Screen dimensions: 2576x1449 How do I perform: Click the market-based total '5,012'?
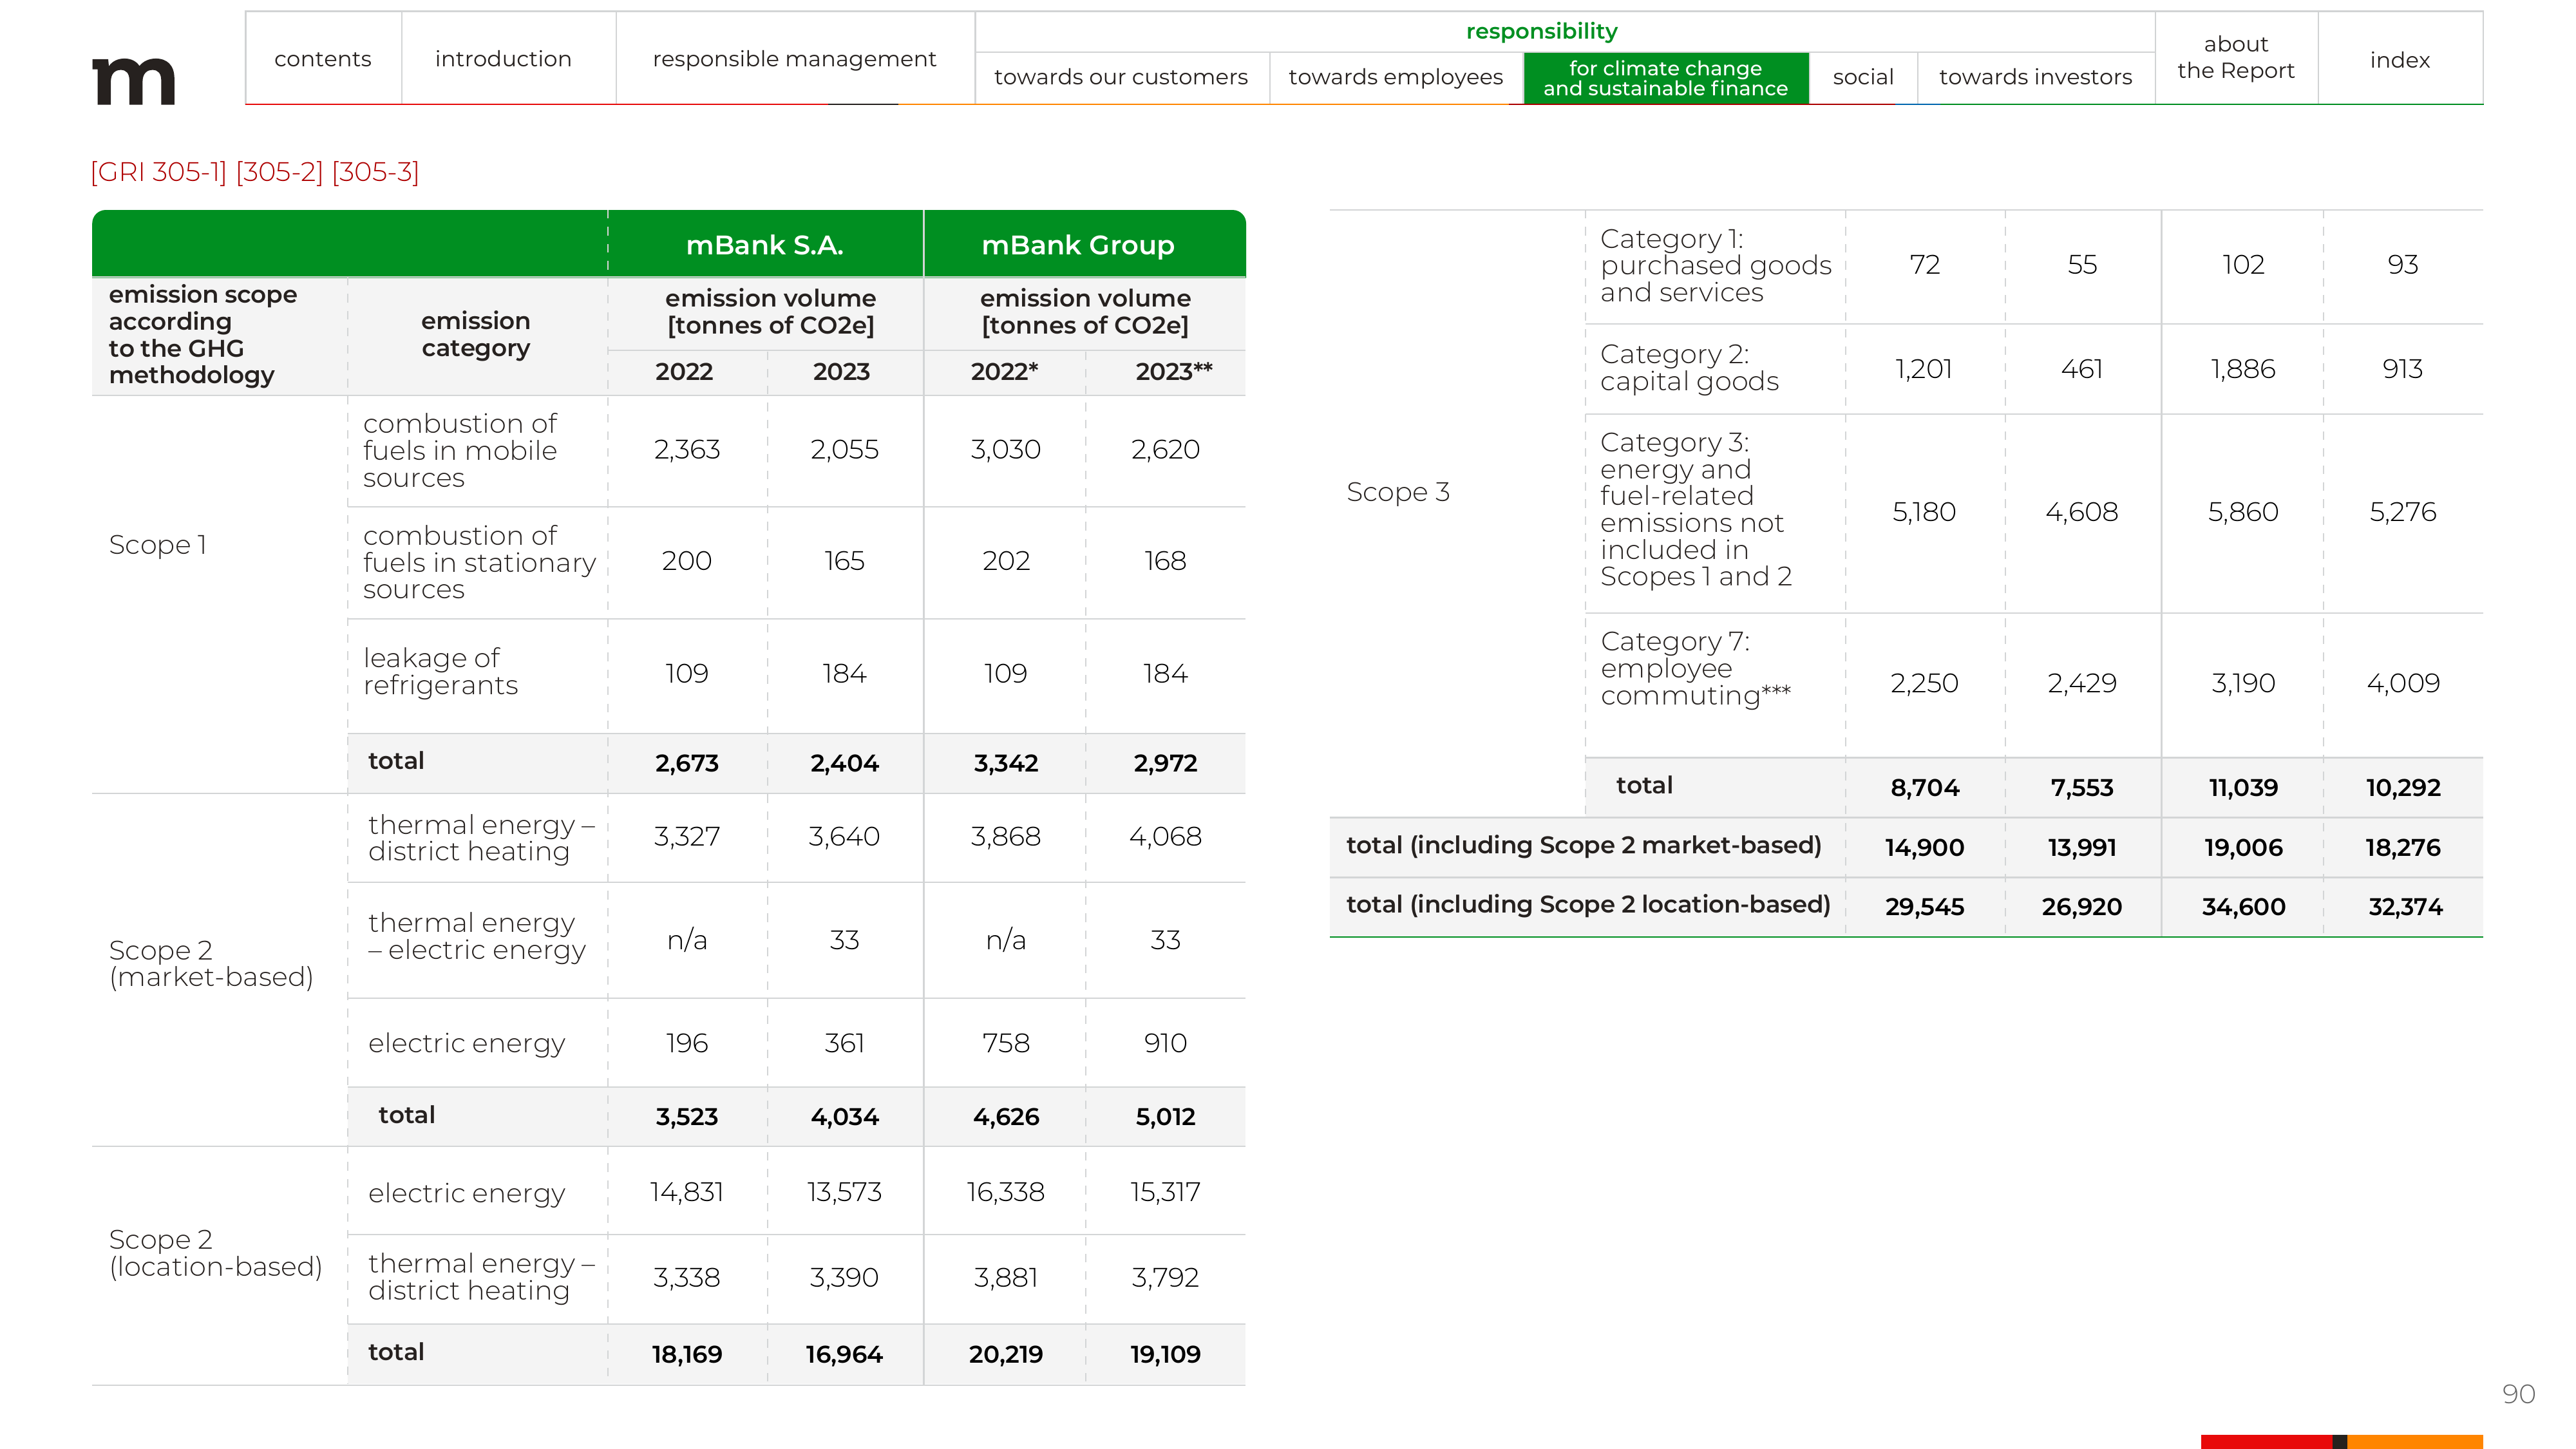[x=1165, y=1117]
